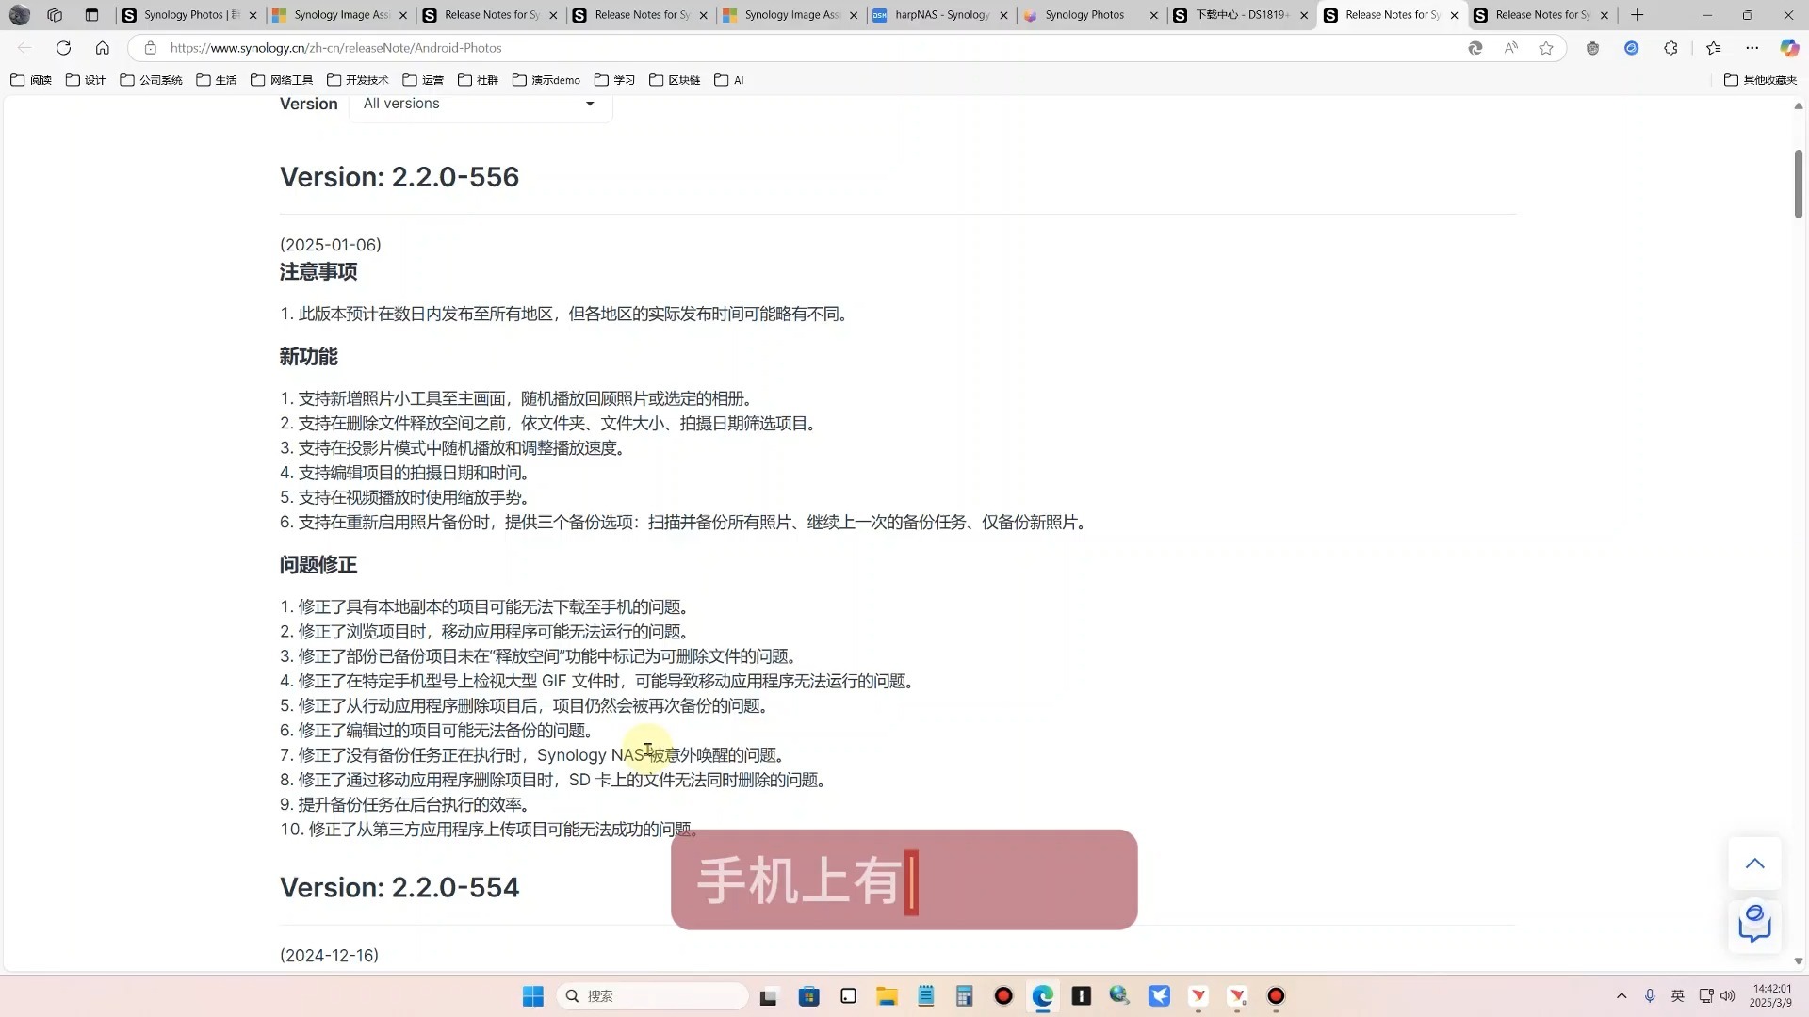Image resolution: width=1809 pixels, height=1017 pixels.
Task: Toggle the favorites bar star list icon
Action: tap(1713, 48)
